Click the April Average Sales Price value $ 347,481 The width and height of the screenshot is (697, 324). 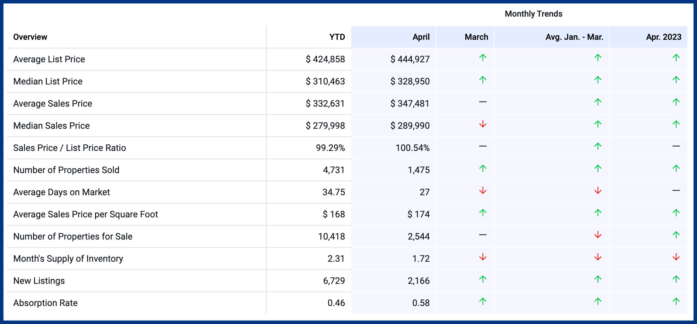[410, 103]
